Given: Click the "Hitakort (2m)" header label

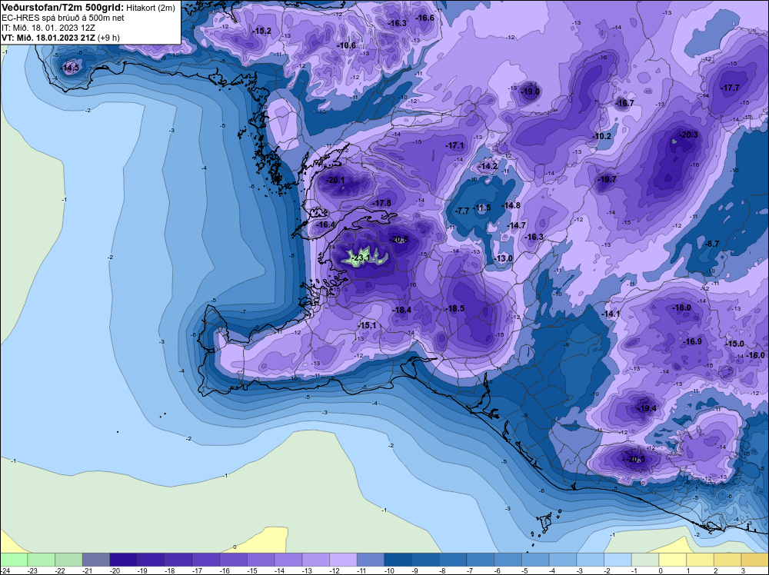Looking at the screenshot, I should click(151, 8).
